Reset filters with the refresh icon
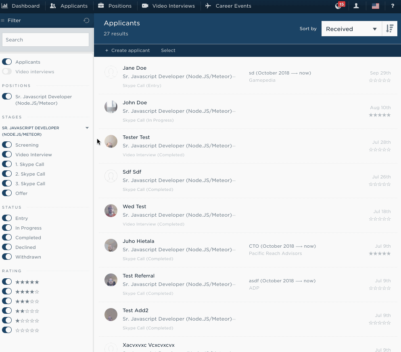Screen dimensions: 401x352 tap(86, 21)
